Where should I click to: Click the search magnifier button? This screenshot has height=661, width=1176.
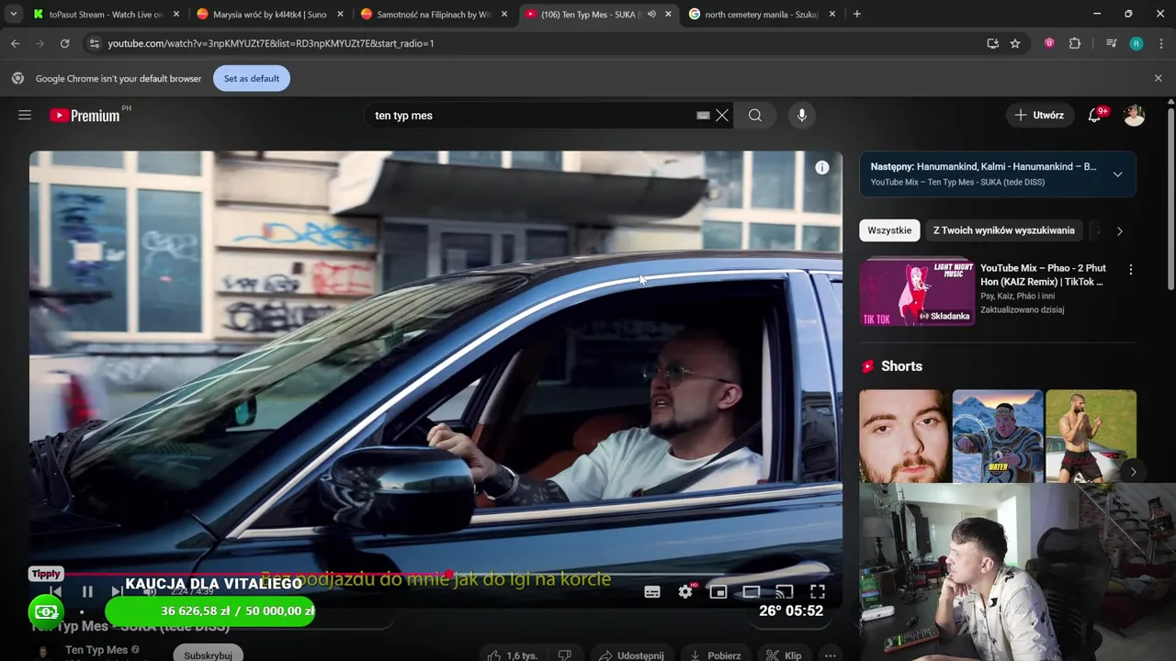tap(755, 116)
